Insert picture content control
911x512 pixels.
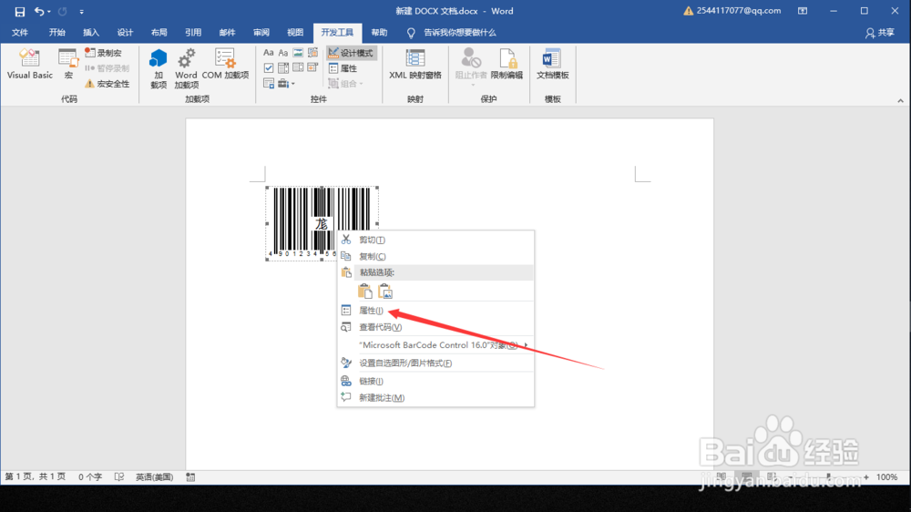pos(298,53)
